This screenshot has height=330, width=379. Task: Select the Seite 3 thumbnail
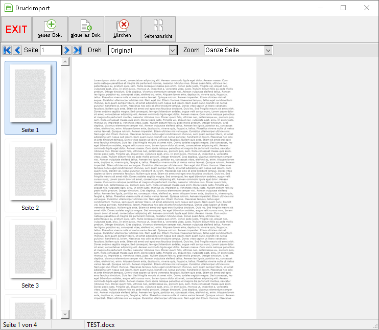(x=31, y=253)
